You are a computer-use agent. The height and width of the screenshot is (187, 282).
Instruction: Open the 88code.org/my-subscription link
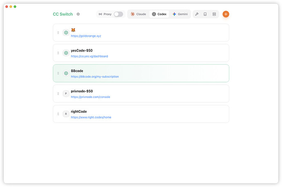coord(95,76)
